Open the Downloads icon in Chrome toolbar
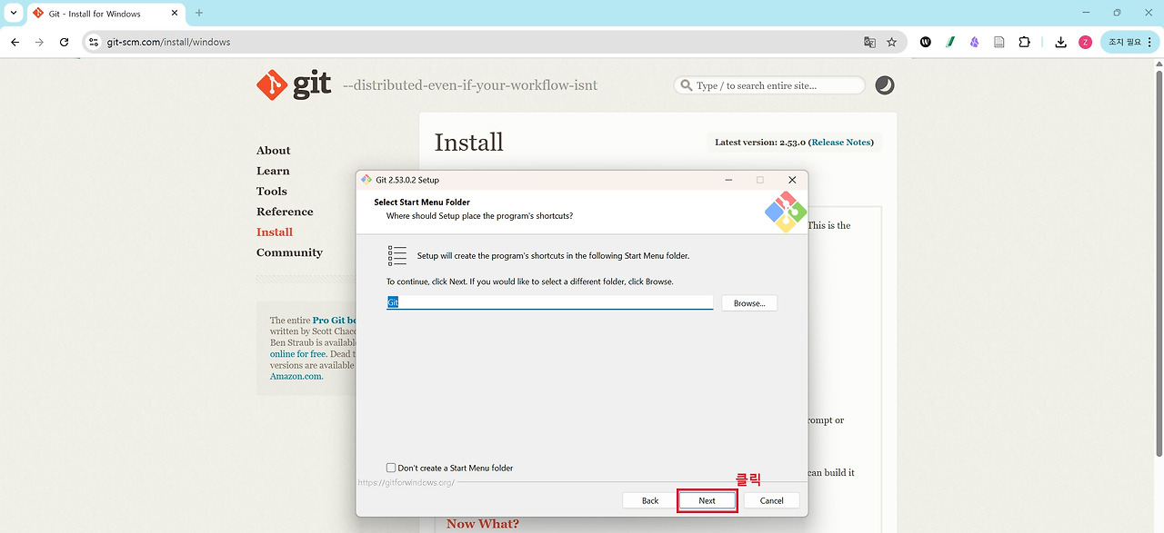The image size is (1164, 533). 1060,42
